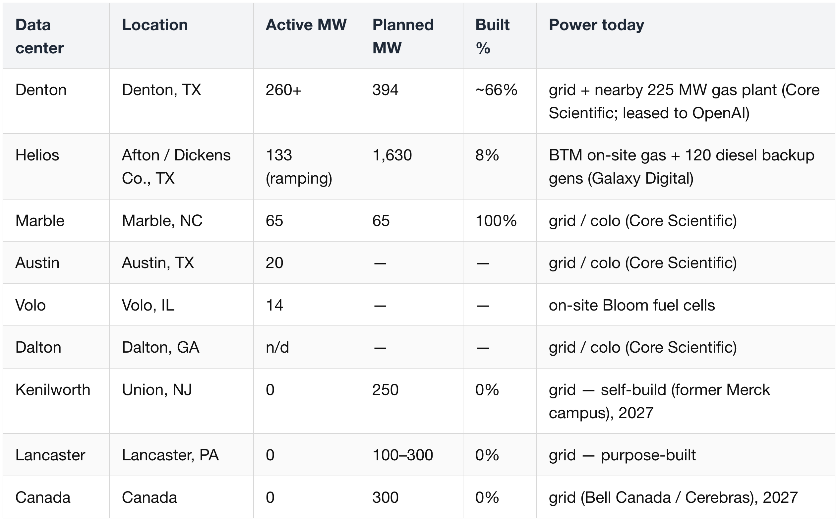This screenshot has height=521, width=838.
Task: Click the Kenilworth data center name
Action: [53, 390]
